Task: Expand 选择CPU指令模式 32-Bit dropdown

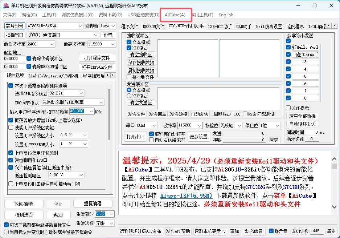Action: point(81,93)
